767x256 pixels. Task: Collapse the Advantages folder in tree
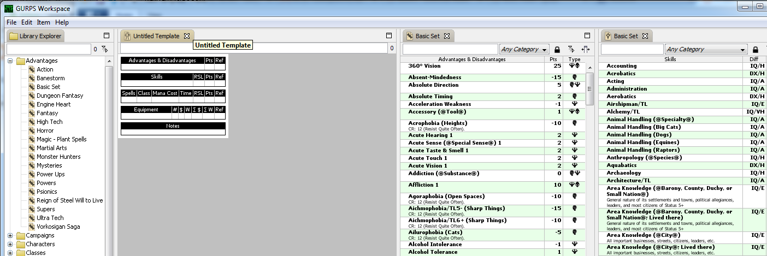(10, 61)
